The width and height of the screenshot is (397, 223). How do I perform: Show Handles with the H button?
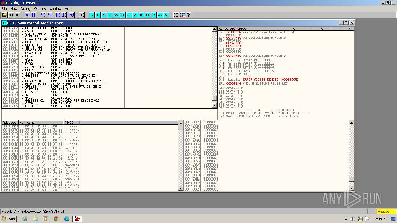point(123,15)
